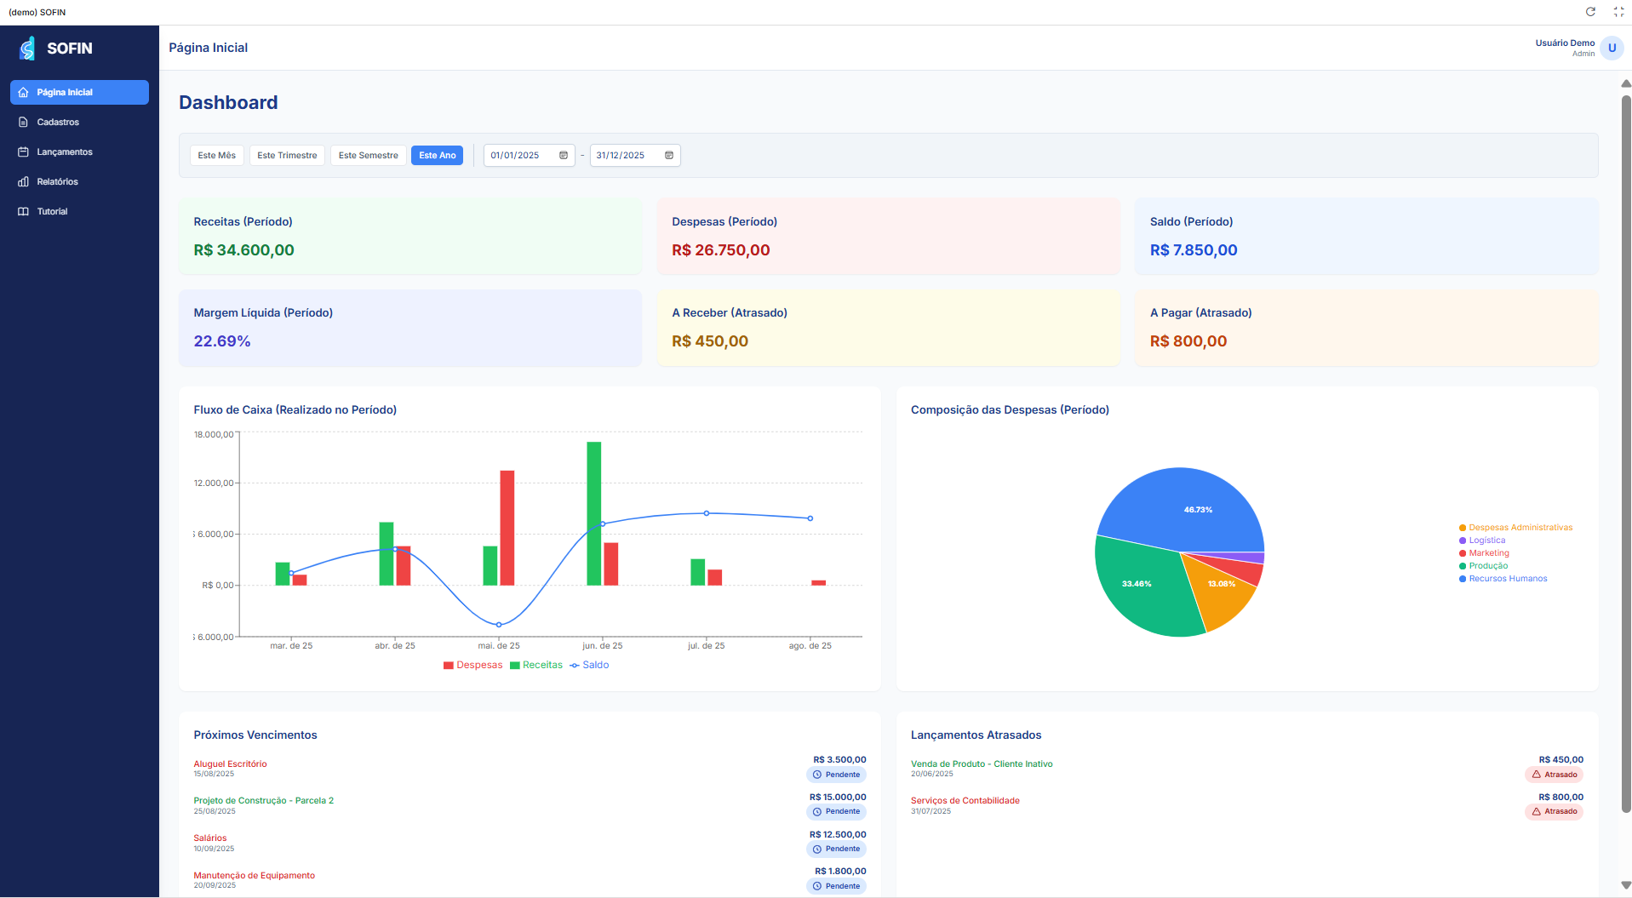Viewport: 1632px width, 898px height.
Task: Toggle Recursos Humanos in pie legend
Action: tap(1503, 579)
